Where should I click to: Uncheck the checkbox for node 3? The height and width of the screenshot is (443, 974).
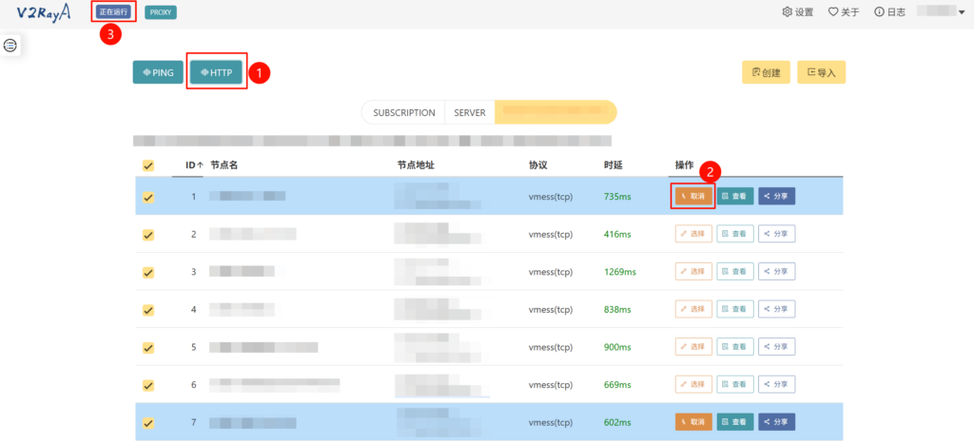click(x=148, y=272)
